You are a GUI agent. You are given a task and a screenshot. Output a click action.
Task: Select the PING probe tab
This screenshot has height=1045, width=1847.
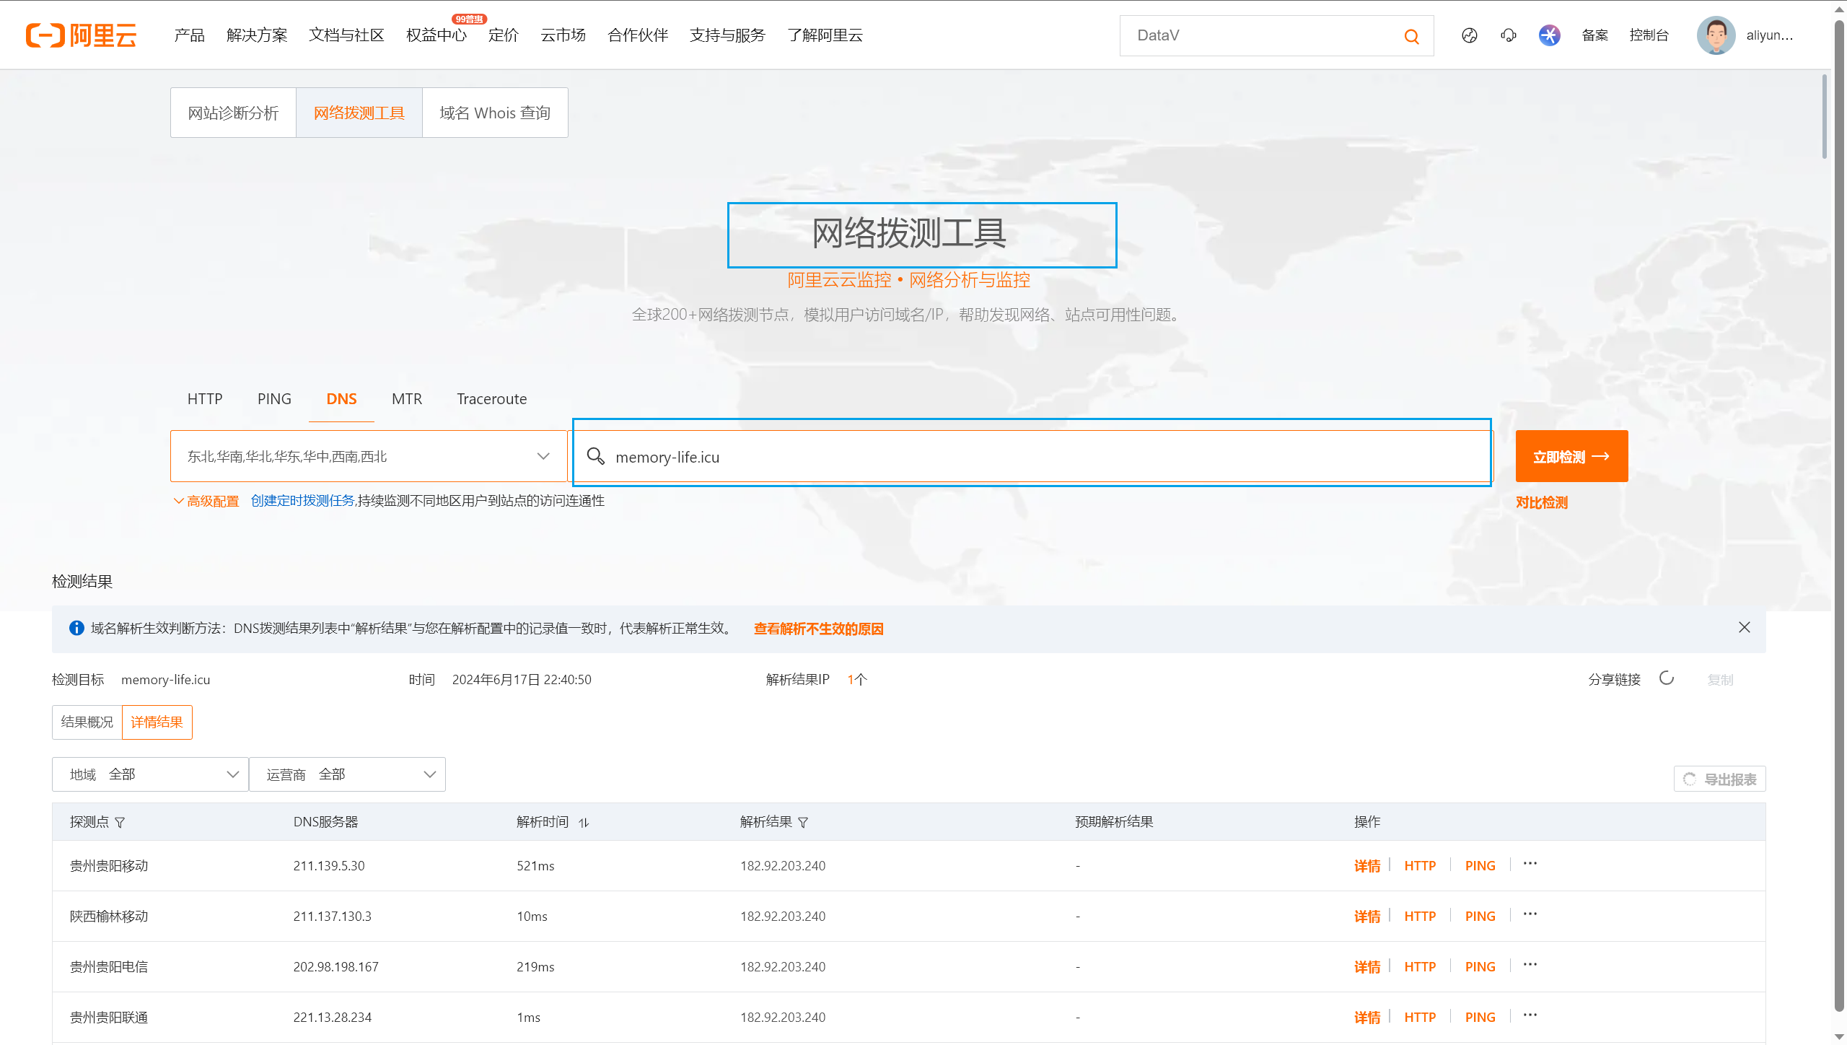pos(274,399)
